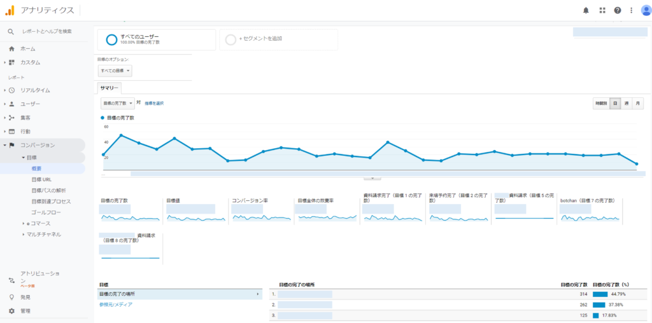Click the Realtime clock icon

(11, 90)
